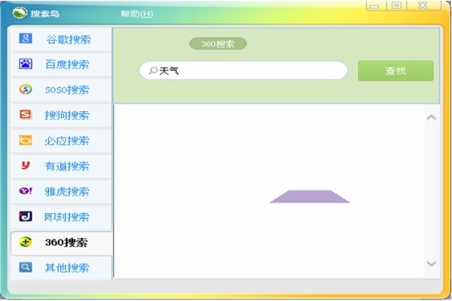452x301 pixels.
Task: Click the scrollbar down arrow
Action: (431, 263)
